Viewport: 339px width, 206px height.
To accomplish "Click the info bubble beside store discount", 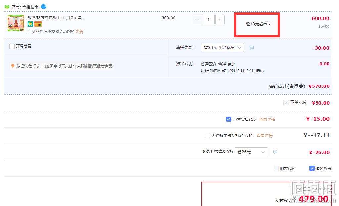I will 252,48.
